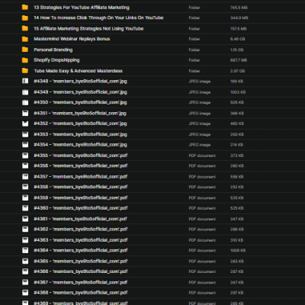Click PDF file icon of #4362
The height and width of the screenshot is (305, 305).
(x=25, y=229)
